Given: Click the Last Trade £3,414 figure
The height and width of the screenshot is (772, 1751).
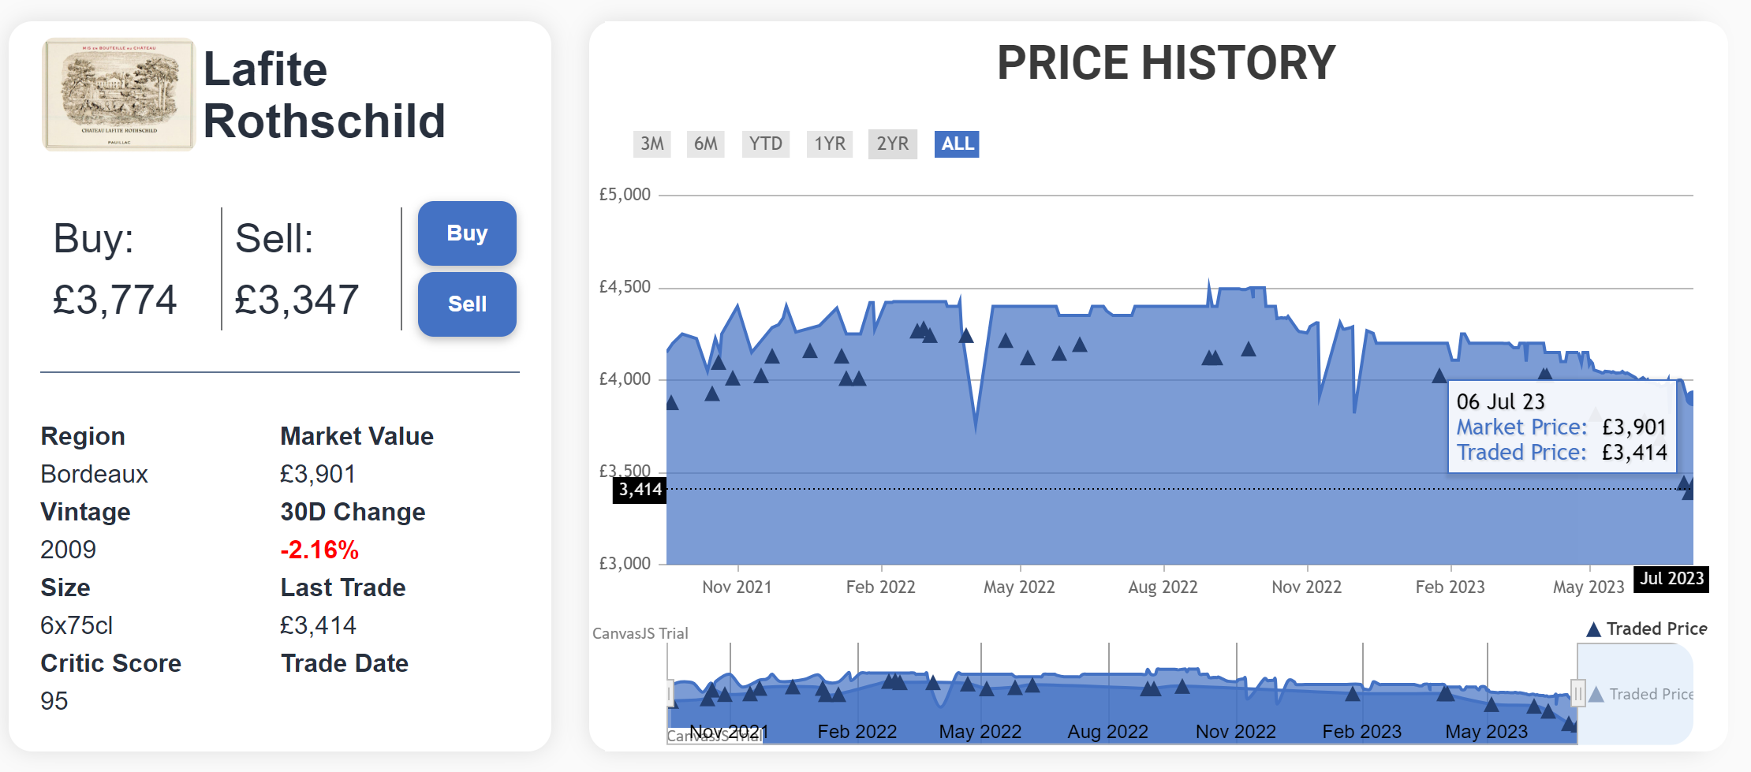Looking at the screenshot, I should (x=318, y=625).
